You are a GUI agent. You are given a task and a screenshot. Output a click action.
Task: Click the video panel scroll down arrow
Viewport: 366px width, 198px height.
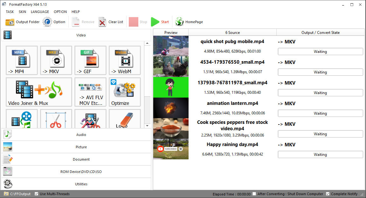(147, 126)
